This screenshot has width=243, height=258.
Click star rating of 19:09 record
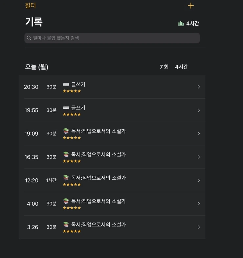[72, 138]
